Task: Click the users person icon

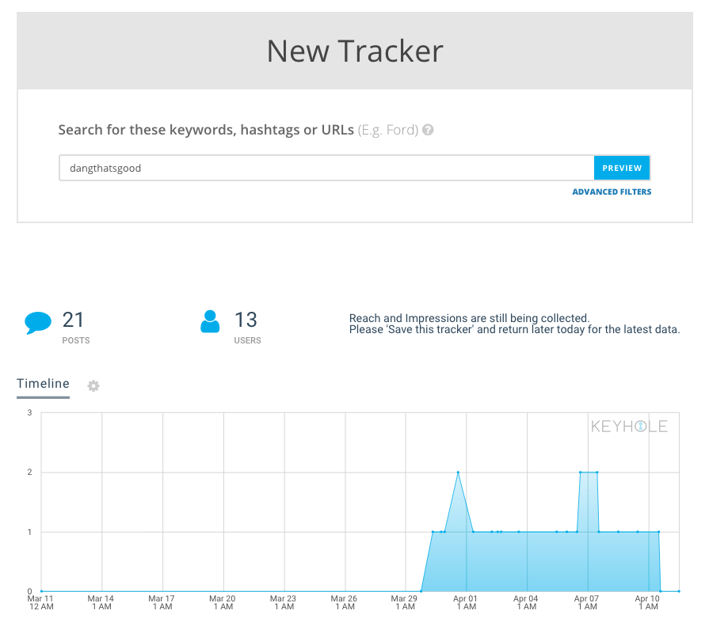Action: [210, 321]
